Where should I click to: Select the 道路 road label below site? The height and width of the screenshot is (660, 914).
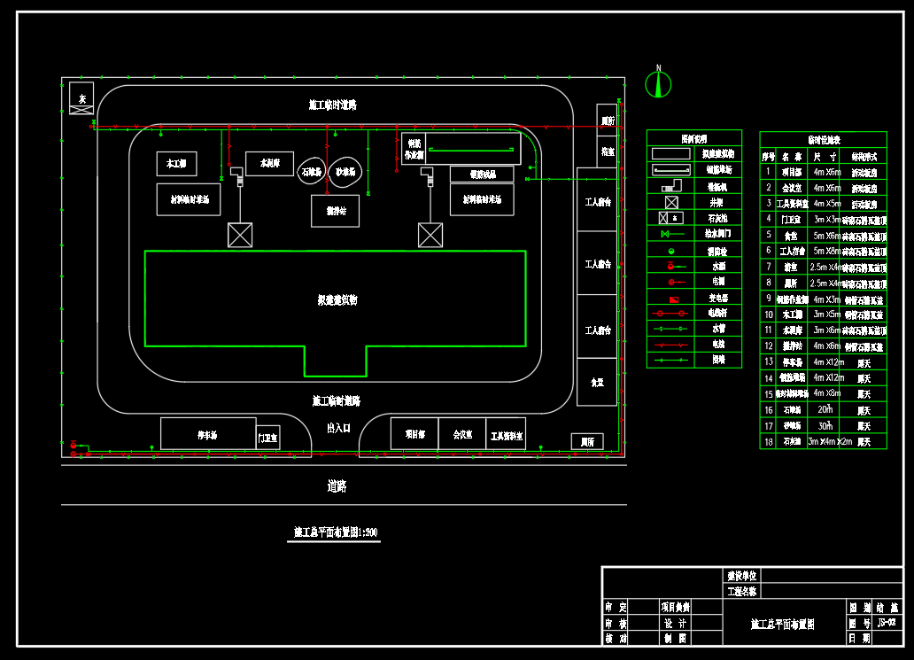point(337,486)
